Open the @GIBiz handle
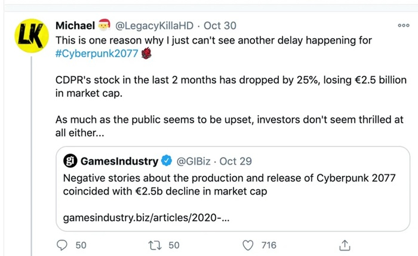418x256 pixels. point(195,161)
